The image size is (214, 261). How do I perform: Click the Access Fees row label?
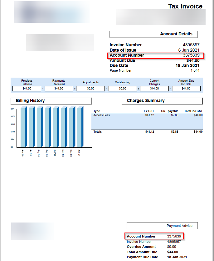pos(102,115)
